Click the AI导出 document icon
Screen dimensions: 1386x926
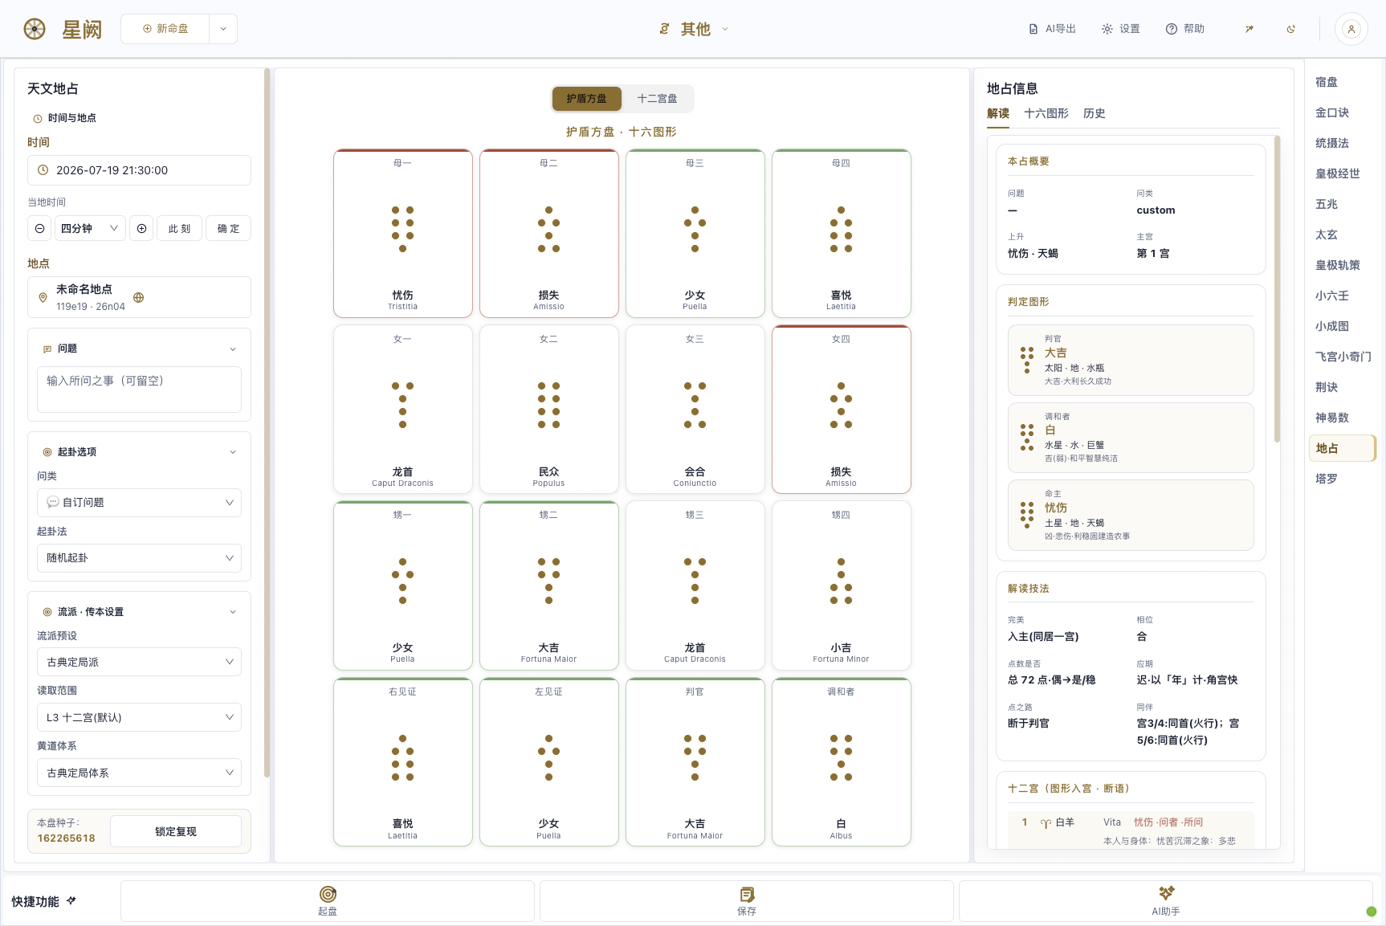(x=1033, y=29)
